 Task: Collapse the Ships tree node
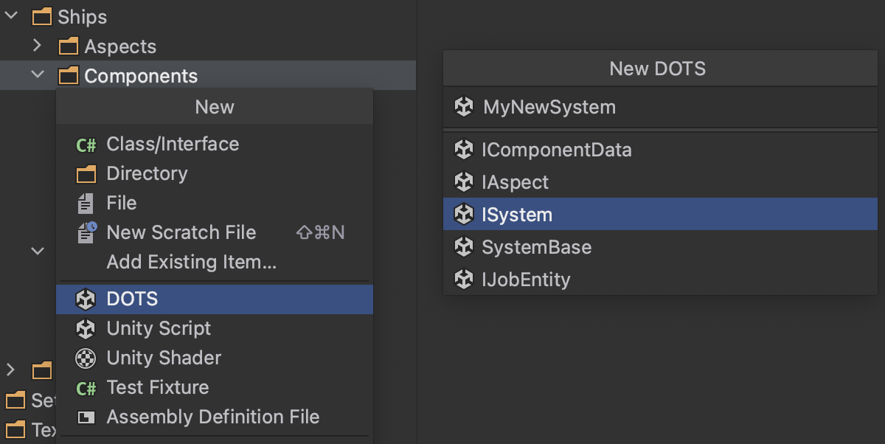point(10,16)
